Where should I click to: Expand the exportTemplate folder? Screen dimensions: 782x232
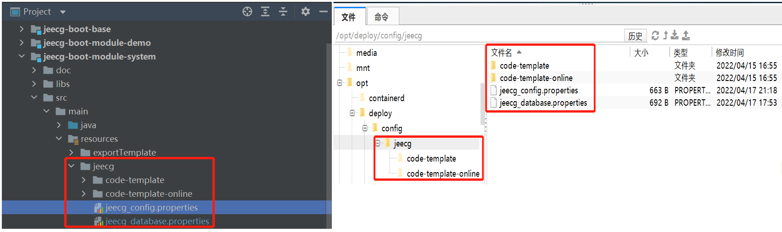pos(71,152)
